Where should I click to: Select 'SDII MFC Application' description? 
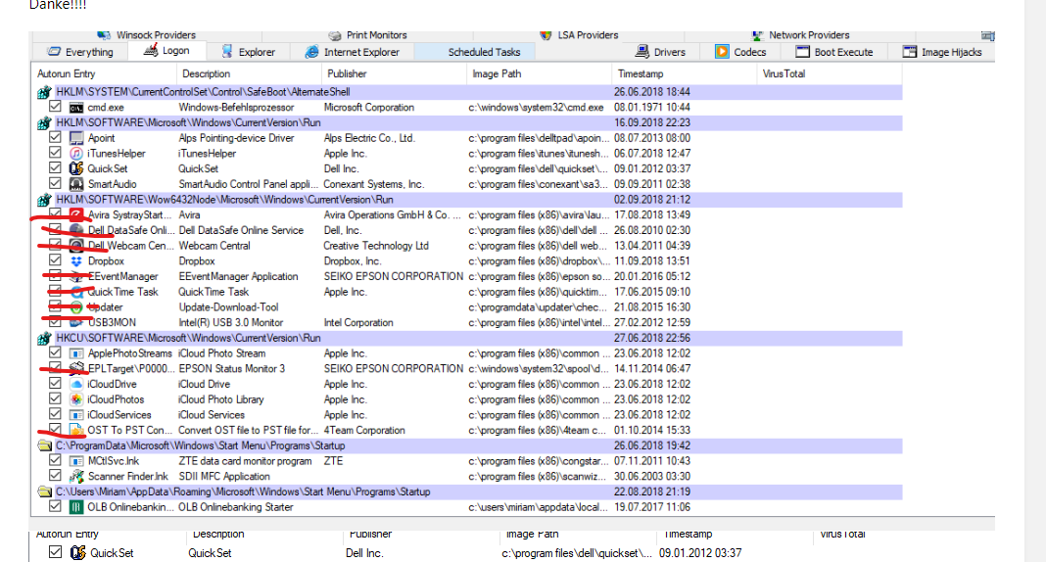tap(224, 477)
